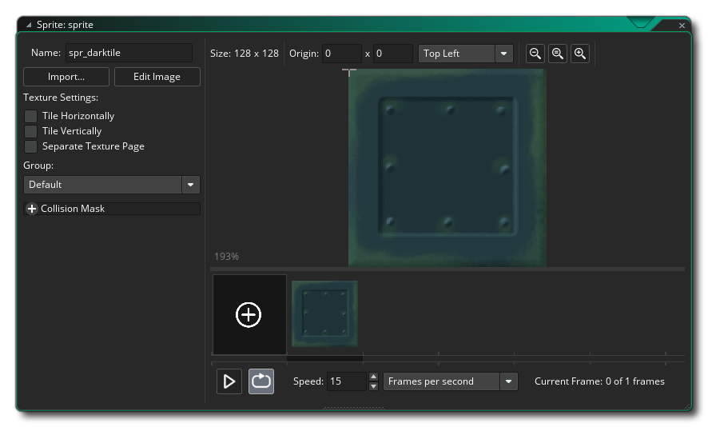Close the Sprite window
Image resolution: width=708 pixels, height=427 pixels.
click(682, 26)
